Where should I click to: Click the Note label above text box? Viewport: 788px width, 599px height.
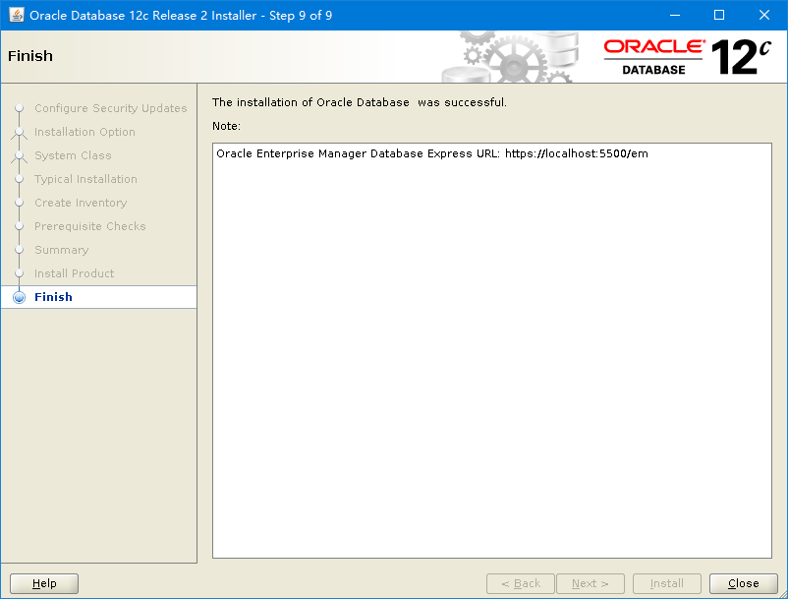point(226,126)
